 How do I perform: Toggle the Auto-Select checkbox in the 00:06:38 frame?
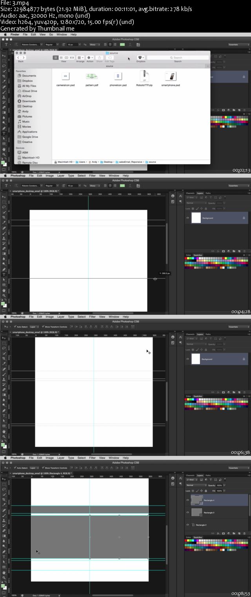[x=15, y=326]
